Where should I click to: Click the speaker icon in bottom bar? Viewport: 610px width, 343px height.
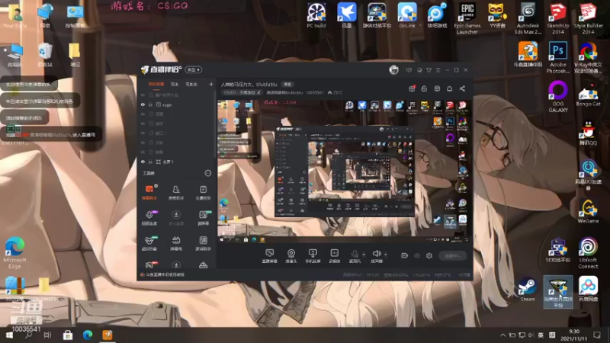376,255
